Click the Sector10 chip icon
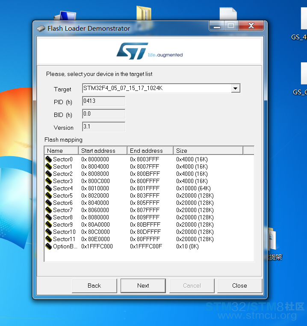 [x=48, y=232]
